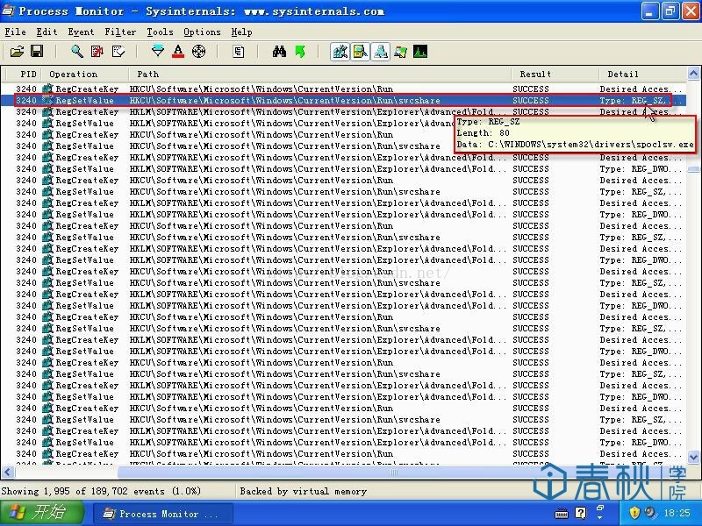Select the highlighted RegSetValue svcshare row
Viewport: 702px width, 526px height.
click(344, 100)
